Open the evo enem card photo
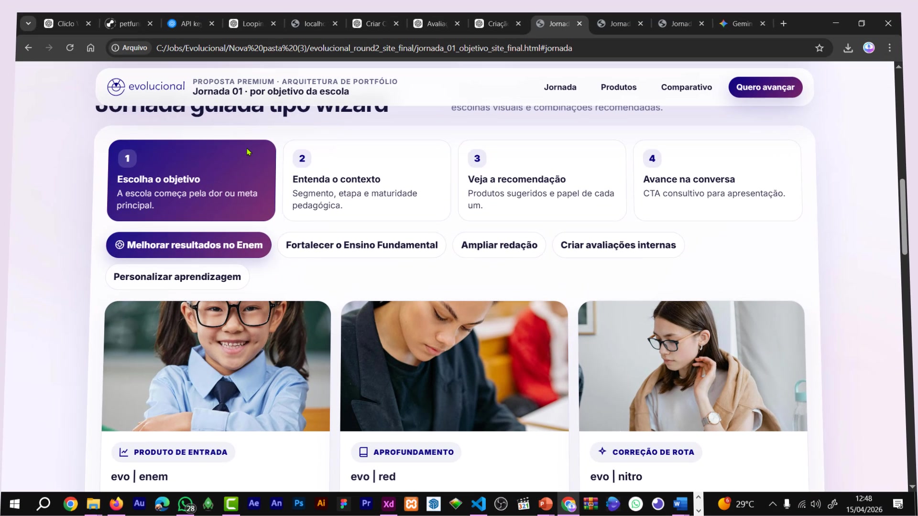This screenshot has height=516, width=918. [216, 366]
